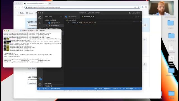
Task: Click the Set up in Desktop button on GitHub
Action: pos(33,25)
